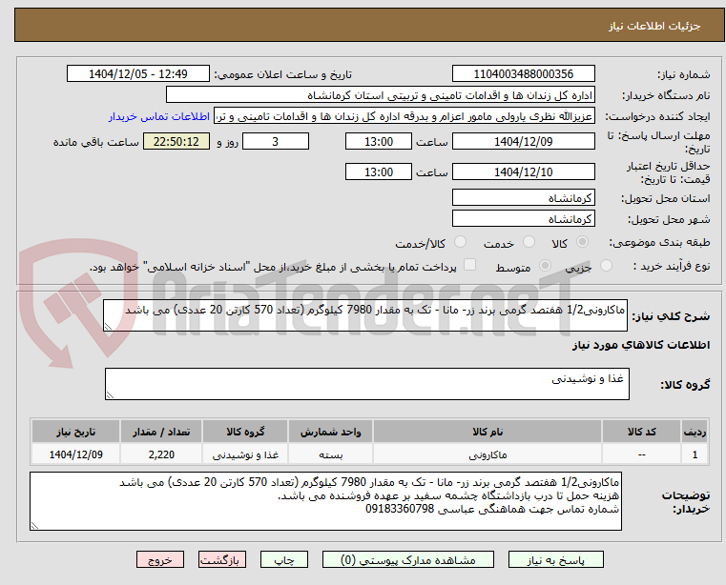This screenshot has width=726, height=585.
Task: Click the واحد شمارش column header
Action: click(330, 432)
